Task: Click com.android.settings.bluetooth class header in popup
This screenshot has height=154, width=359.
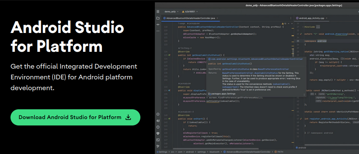Action: pyautogui.click(x=255, y=59)
